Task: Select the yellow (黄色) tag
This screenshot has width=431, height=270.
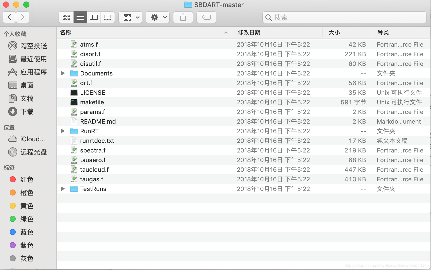Action: 22,206
